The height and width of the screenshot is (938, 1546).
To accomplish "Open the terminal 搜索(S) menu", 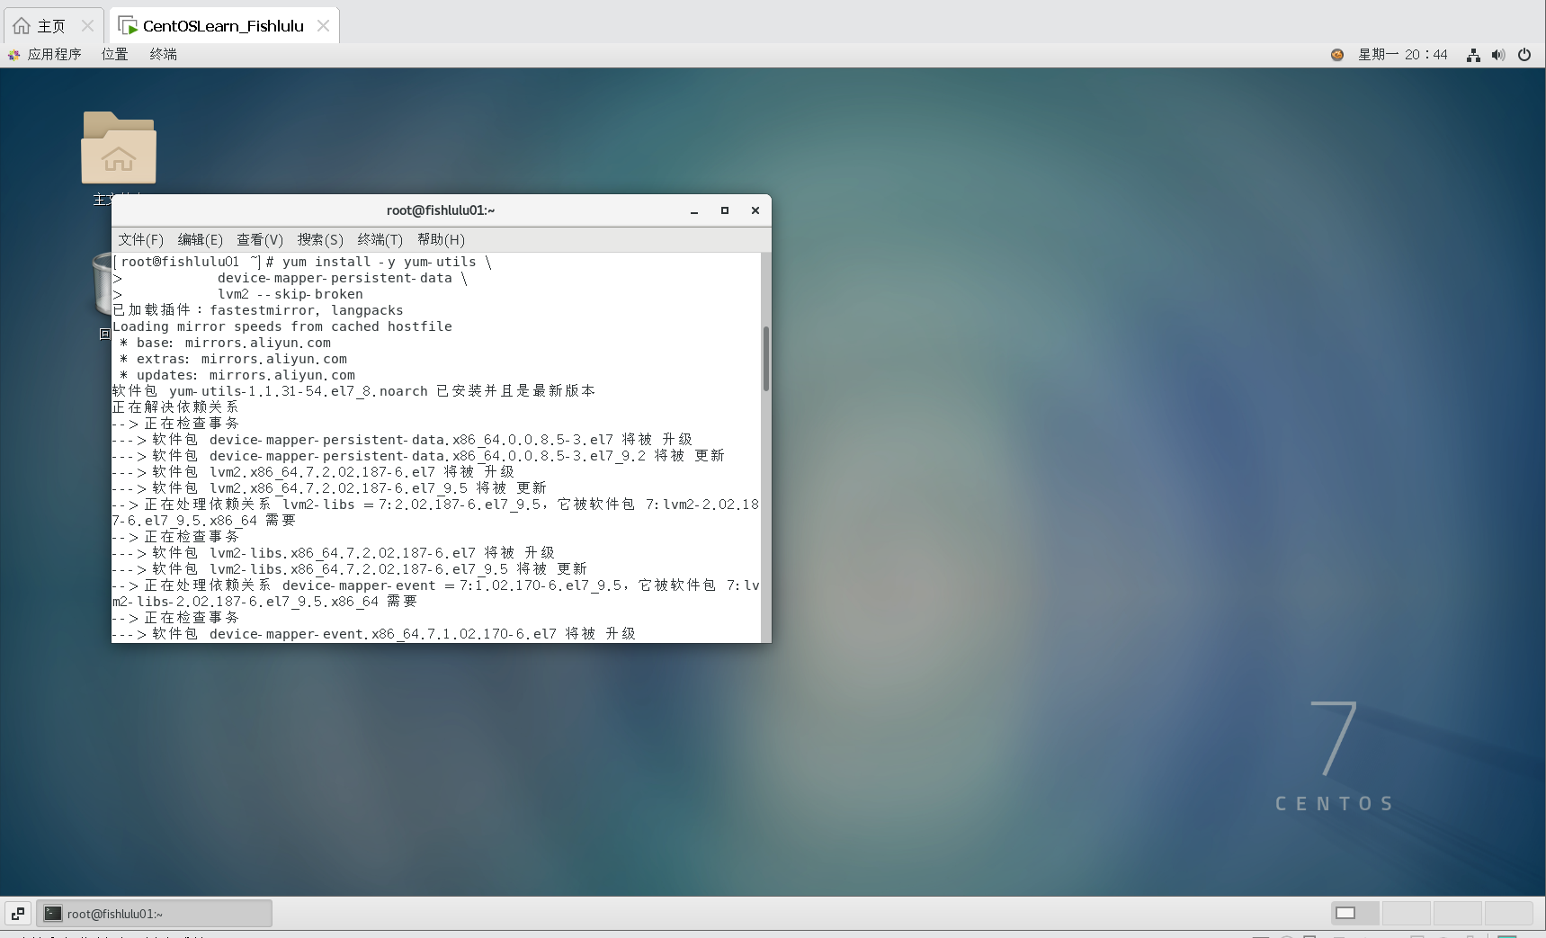I will (320, 239).
